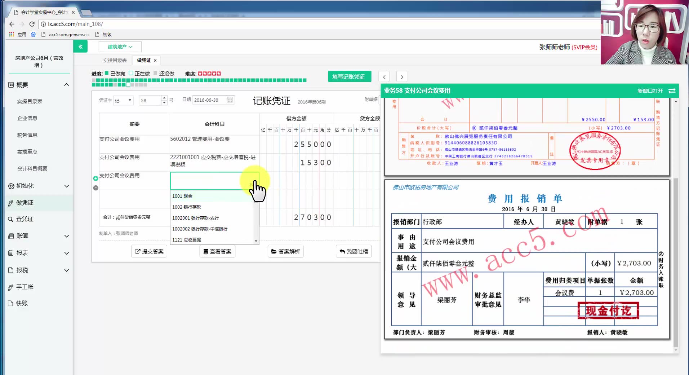Open the 凭证字 dropdown showing 记
Screen dimensions: 689x375
(124, 100)
